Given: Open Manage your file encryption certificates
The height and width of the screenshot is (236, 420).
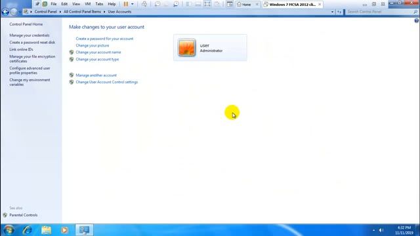Looking at the screenshot, I should point(32,59).
